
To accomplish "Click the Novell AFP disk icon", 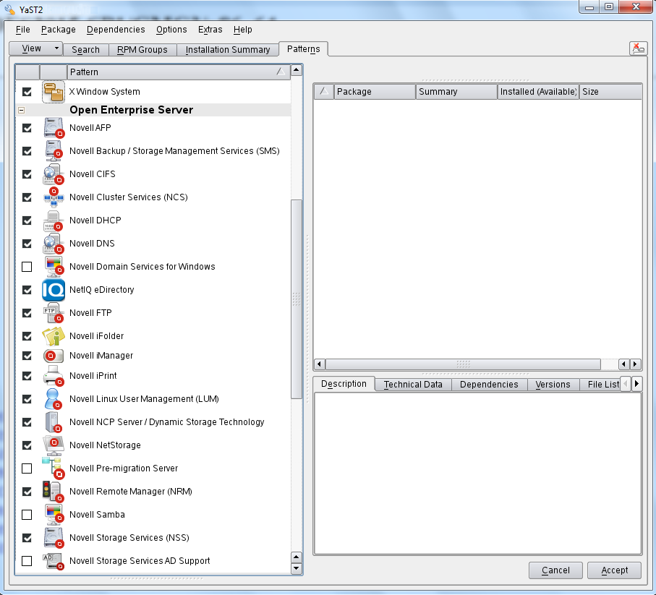I will click(x=54, y=127).
